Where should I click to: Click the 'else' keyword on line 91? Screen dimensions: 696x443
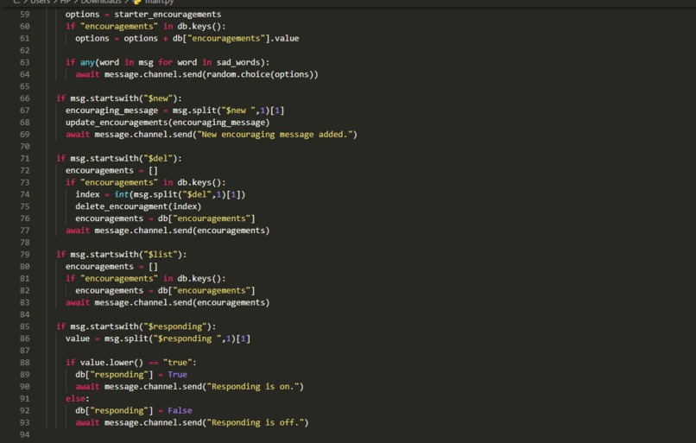coord(75,398)
